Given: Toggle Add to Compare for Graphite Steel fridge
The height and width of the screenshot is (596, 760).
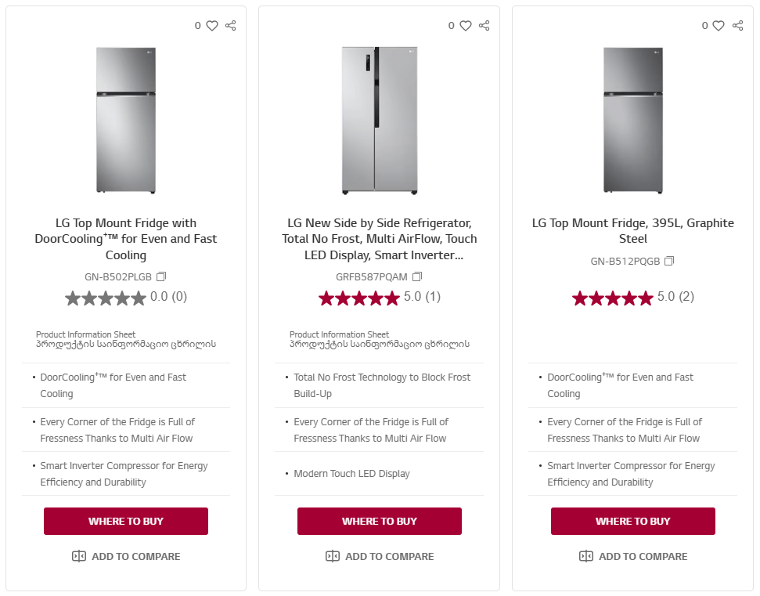Looking at the screenshot, I should [x=633, y=556].
